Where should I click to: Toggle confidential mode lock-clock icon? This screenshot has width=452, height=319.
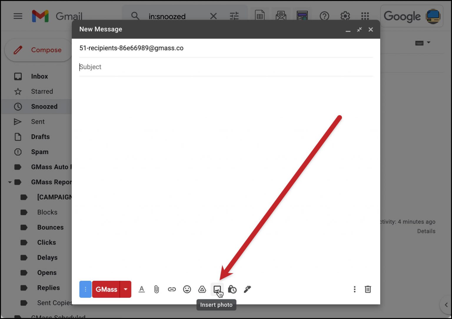(232, 289)
